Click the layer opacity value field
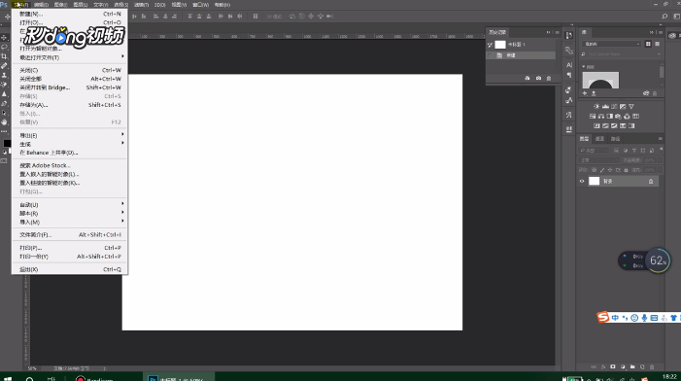 650,159
